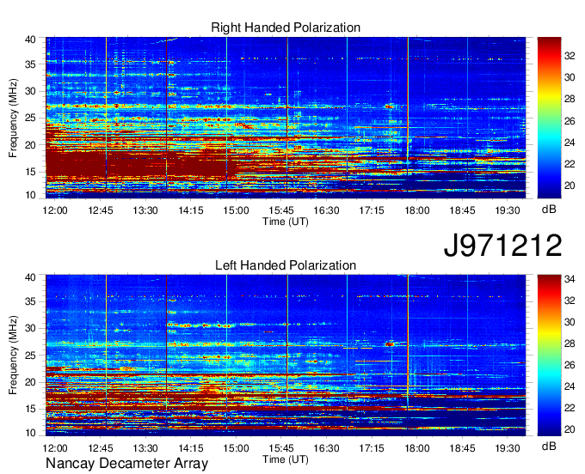This screenshot has height=474, width=585.
Task: Click the 16:30 time tick under Right Handed plot
Action: tap(326, 210)
